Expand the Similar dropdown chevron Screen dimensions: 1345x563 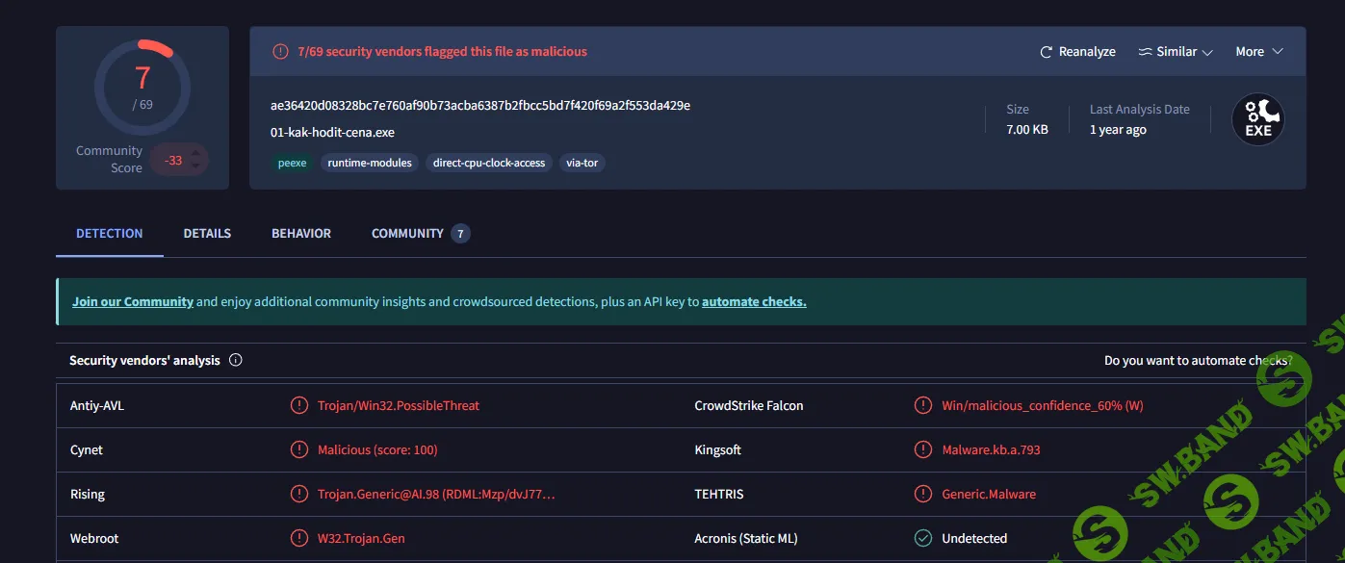(x=1207, y=52)
